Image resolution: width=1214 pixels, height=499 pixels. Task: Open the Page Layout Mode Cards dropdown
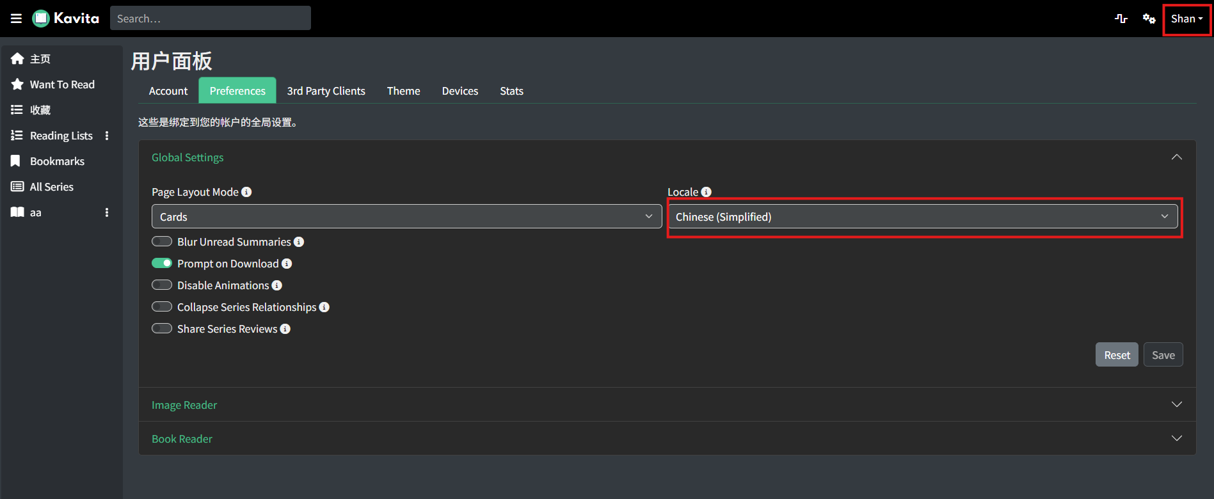pyautogui.click(x=406, y=216)
